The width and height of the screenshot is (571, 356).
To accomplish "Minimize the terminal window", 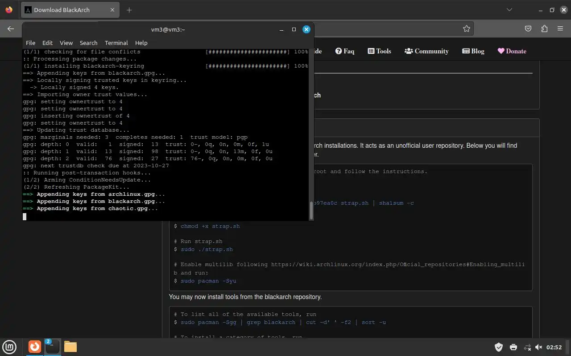I will pos(281,29).
